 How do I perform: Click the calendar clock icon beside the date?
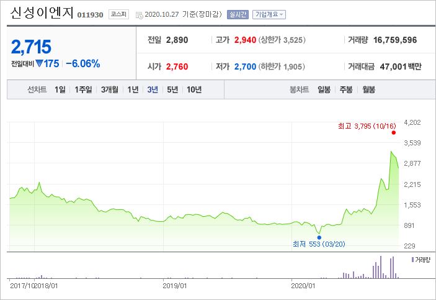139,15
